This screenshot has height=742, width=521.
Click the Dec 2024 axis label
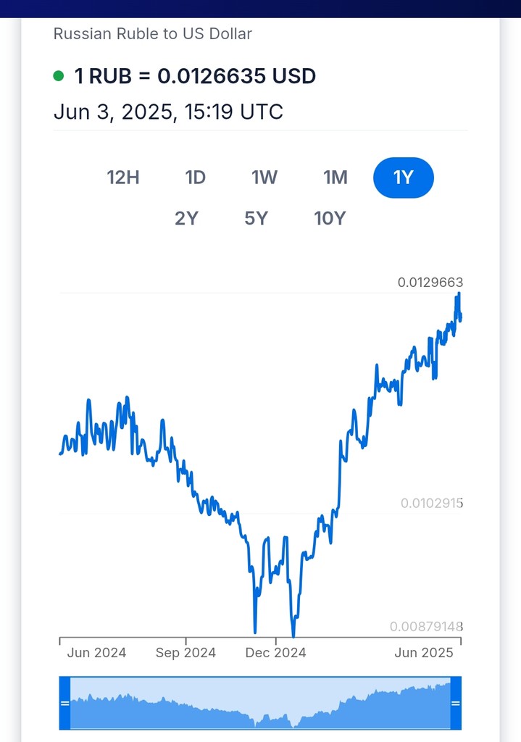click(x=275, y=653)
